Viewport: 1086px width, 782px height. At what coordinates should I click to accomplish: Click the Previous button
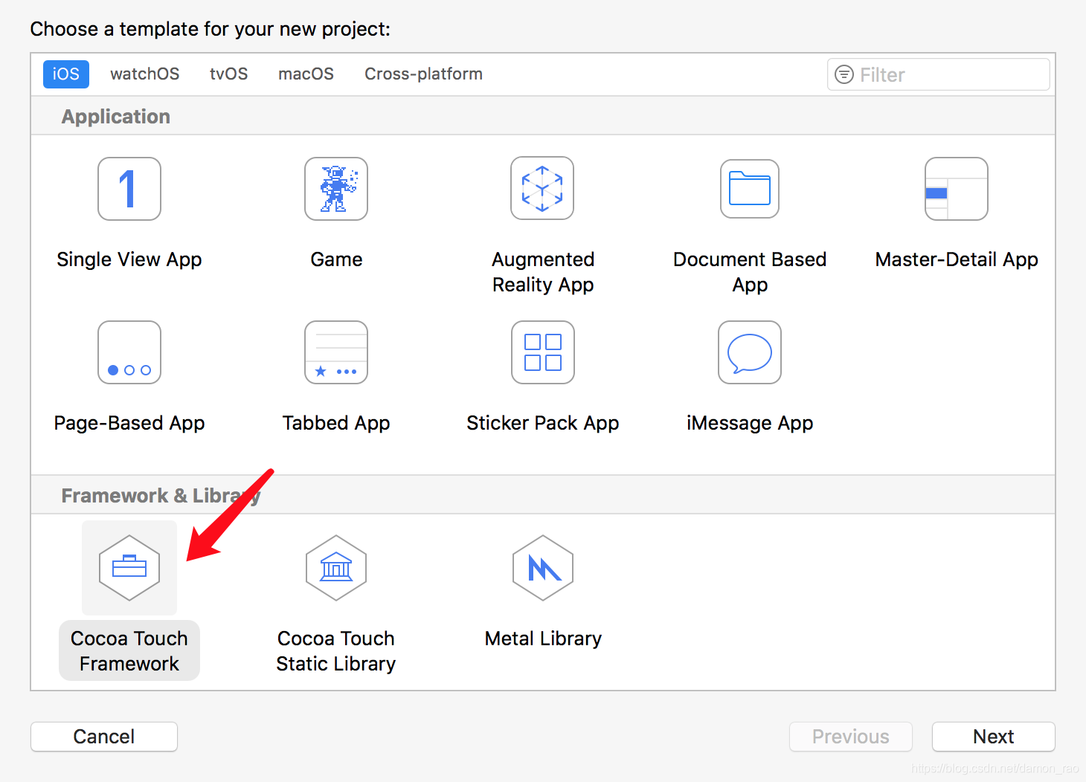pyautogui.click(x=851, y=737)
